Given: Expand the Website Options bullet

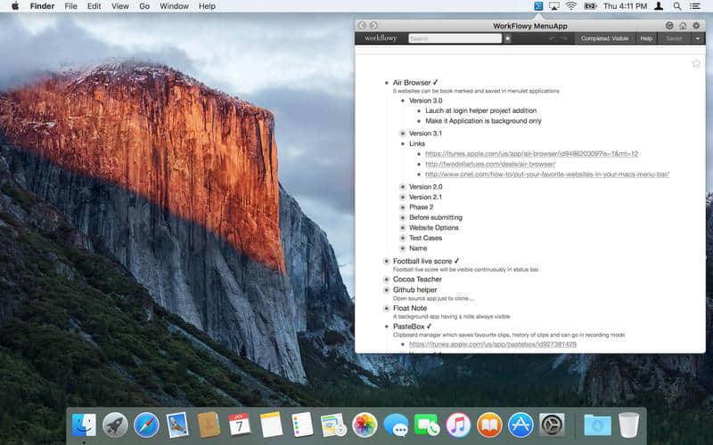Looking at the screenshot, I should click(403, 228).
